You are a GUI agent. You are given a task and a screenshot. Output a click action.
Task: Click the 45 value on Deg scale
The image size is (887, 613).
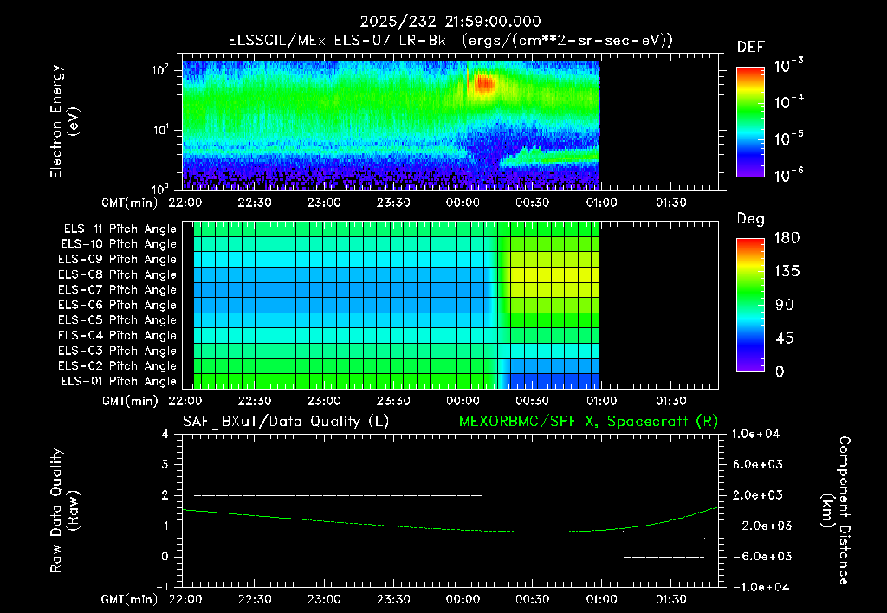coord(783,339)
